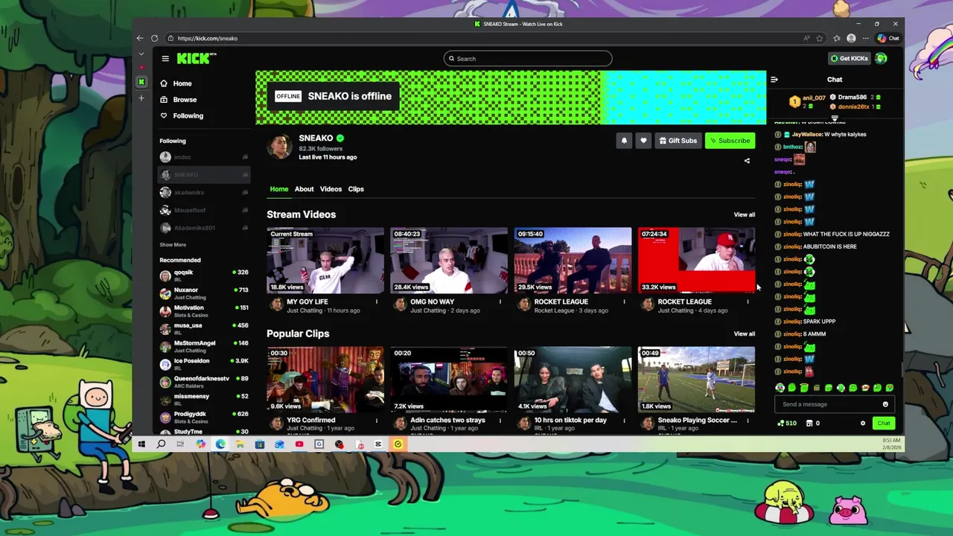Click the chat panel scrollbar

[901, 371]
